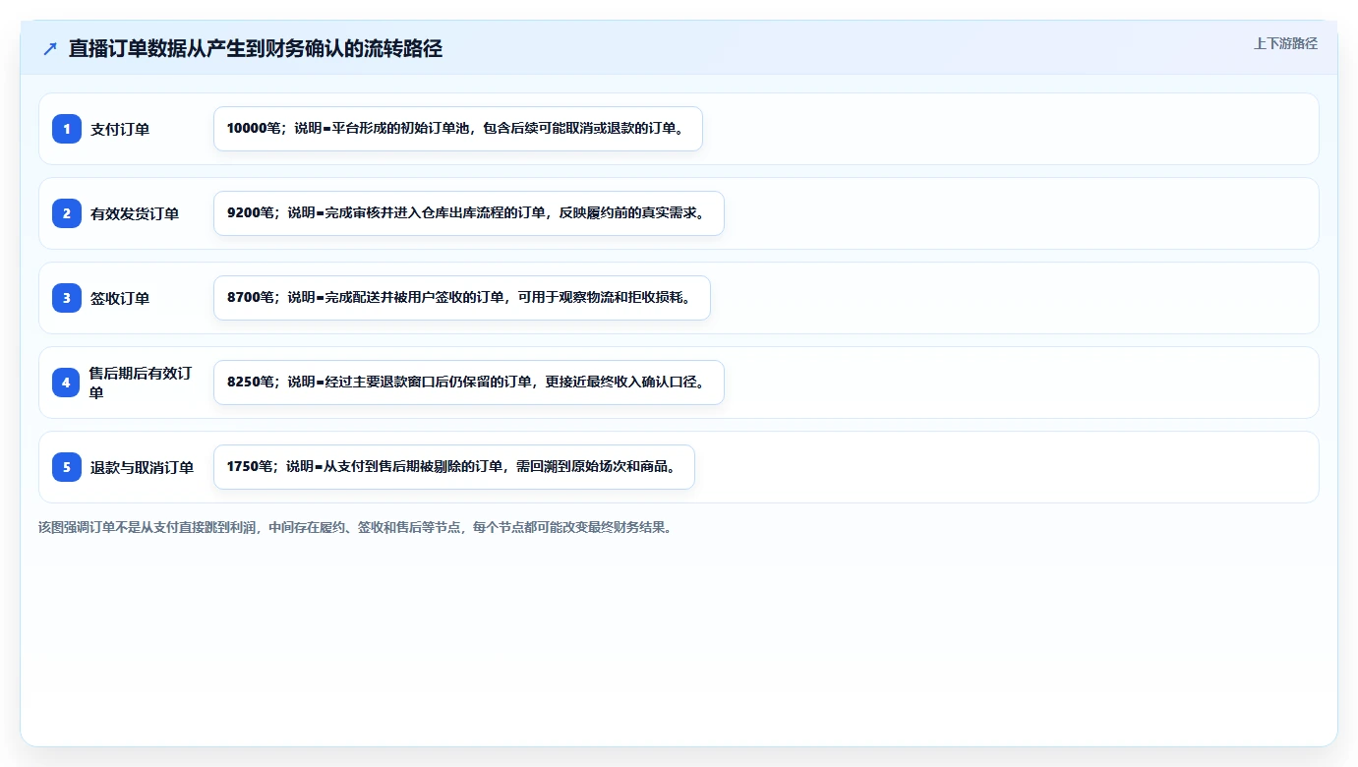This screenshot has width=1358, height=767.
Task: Select step number 4 badge
Action: click(67, 383)
